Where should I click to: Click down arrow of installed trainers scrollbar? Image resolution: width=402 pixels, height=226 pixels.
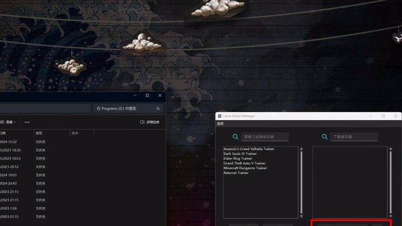pyautogui.click(x=301, y=217)
